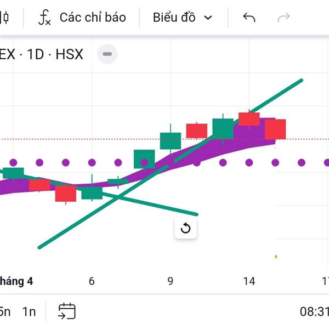The image size is (329, 329).
Task: Reset the chart view with circular arrow
Action: 185,228
